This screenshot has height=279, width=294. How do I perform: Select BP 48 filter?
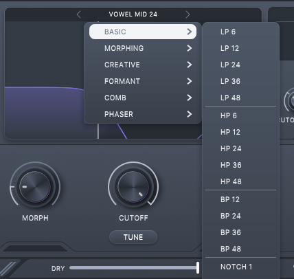pyautogui.click(x=240, y=249)
